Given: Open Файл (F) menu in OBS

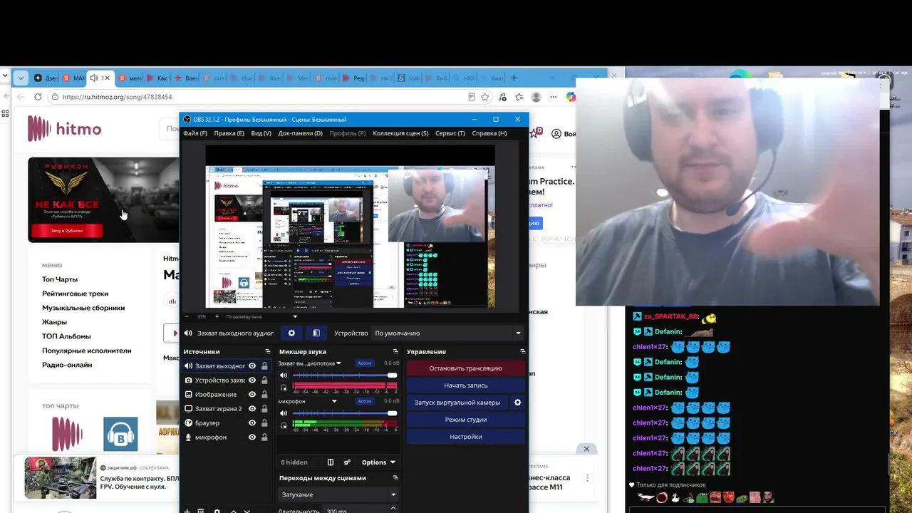Looking at the screenshot, I should click(195, 133).
